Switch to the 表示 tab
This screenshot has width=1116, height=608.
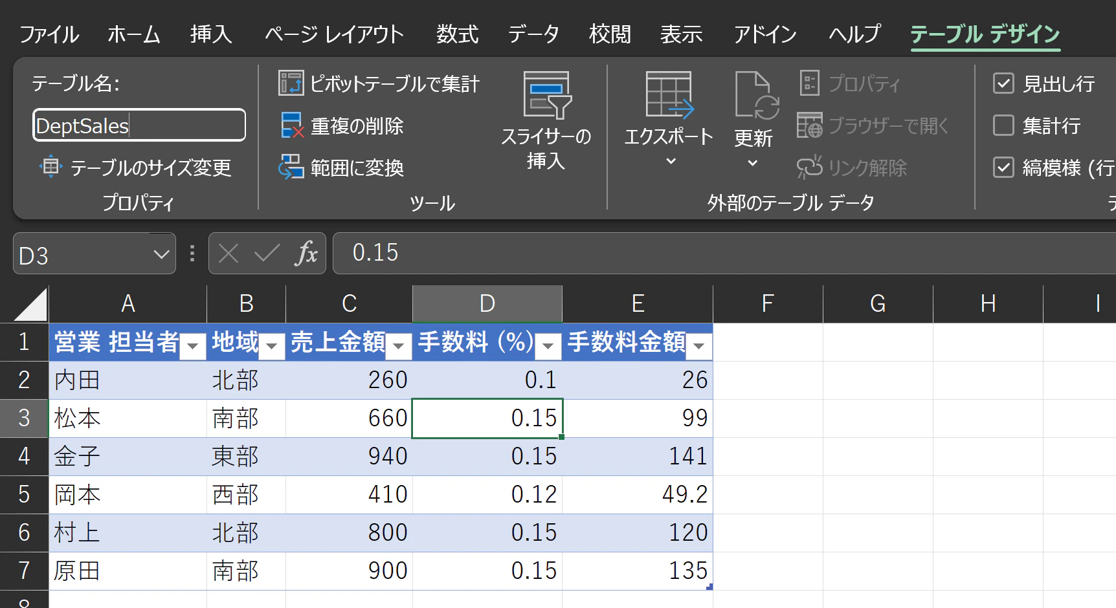coord(681,34)
